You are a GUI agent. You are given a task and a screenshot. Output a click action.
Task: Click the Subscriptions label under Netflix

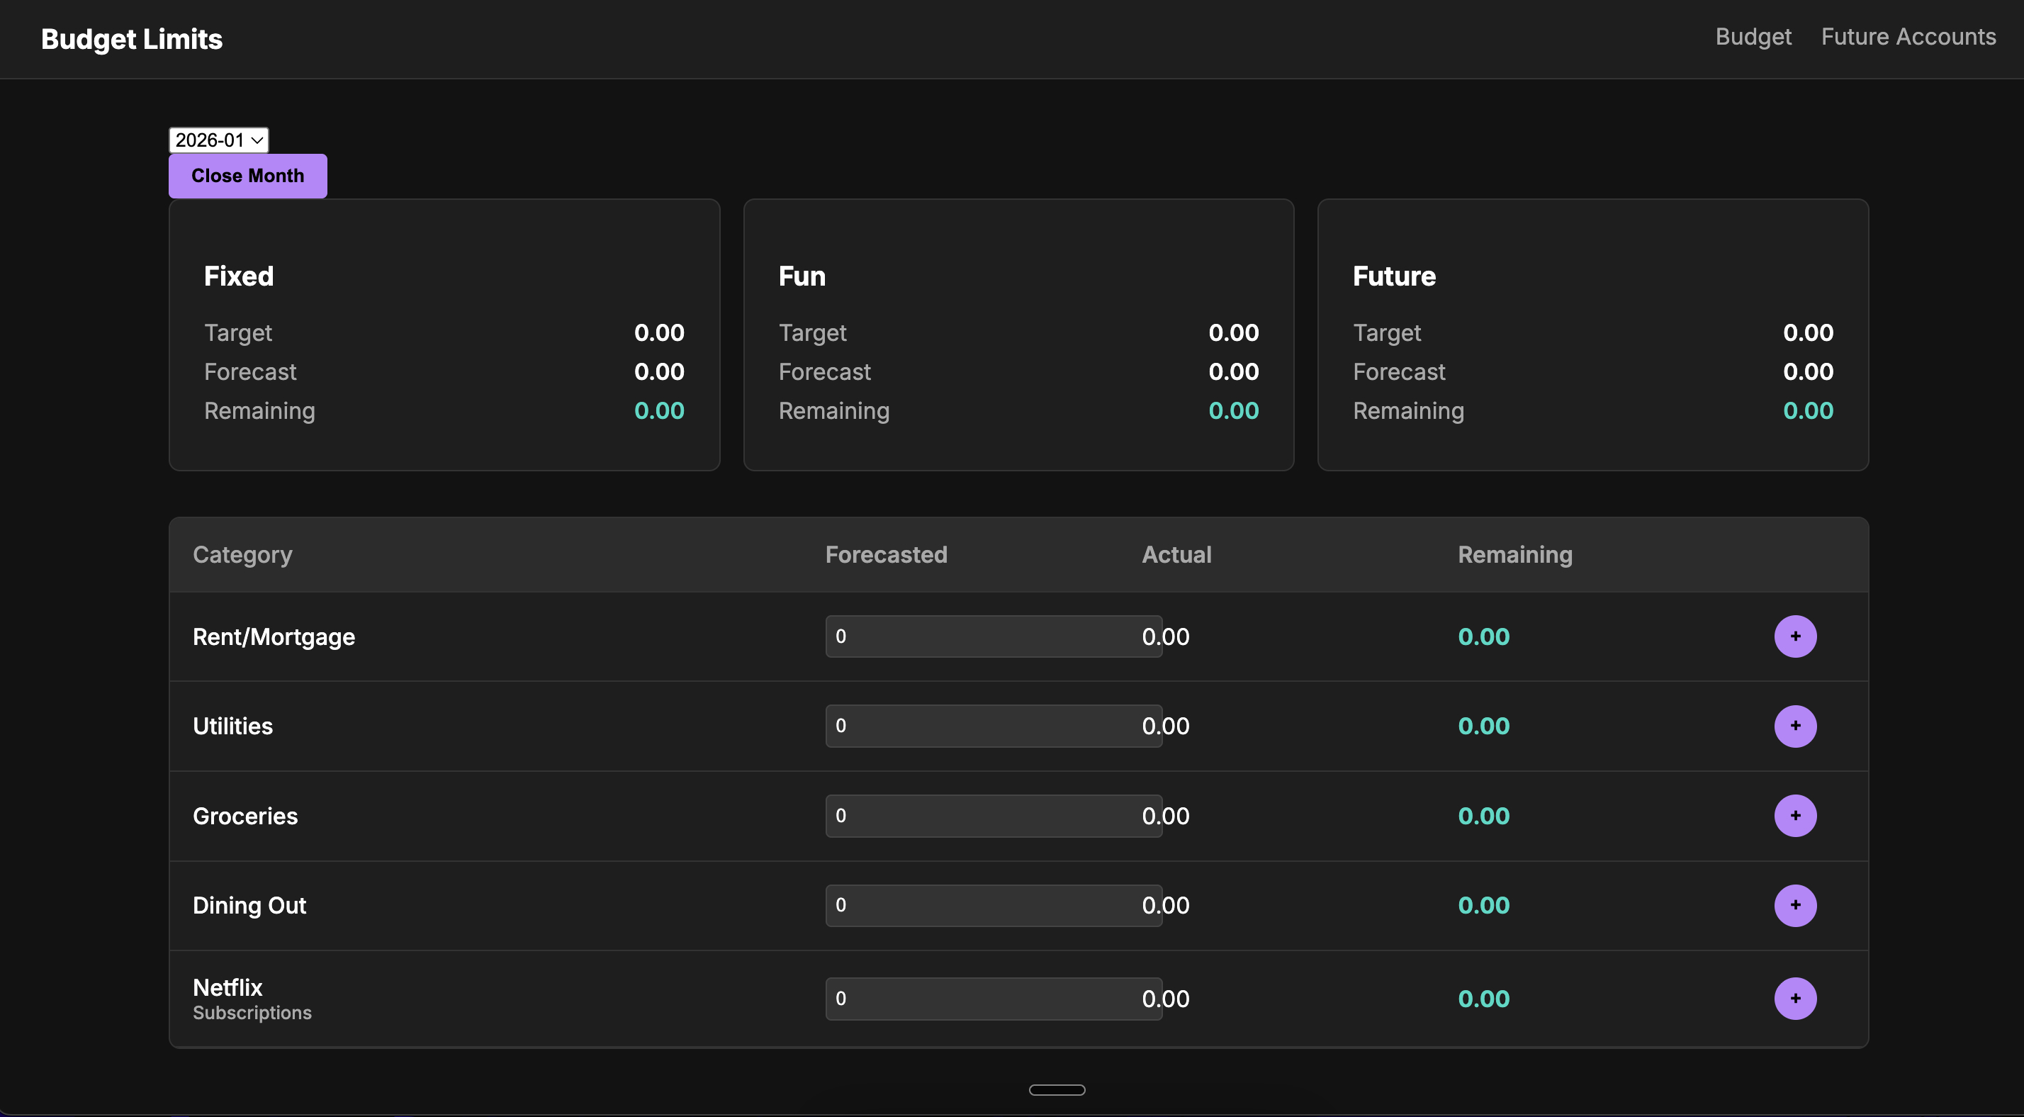252,1012
